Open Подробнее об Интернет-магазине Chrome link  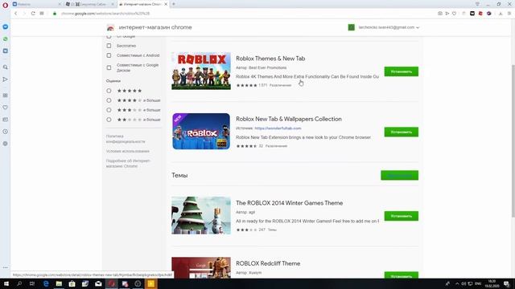click(128, 164)
